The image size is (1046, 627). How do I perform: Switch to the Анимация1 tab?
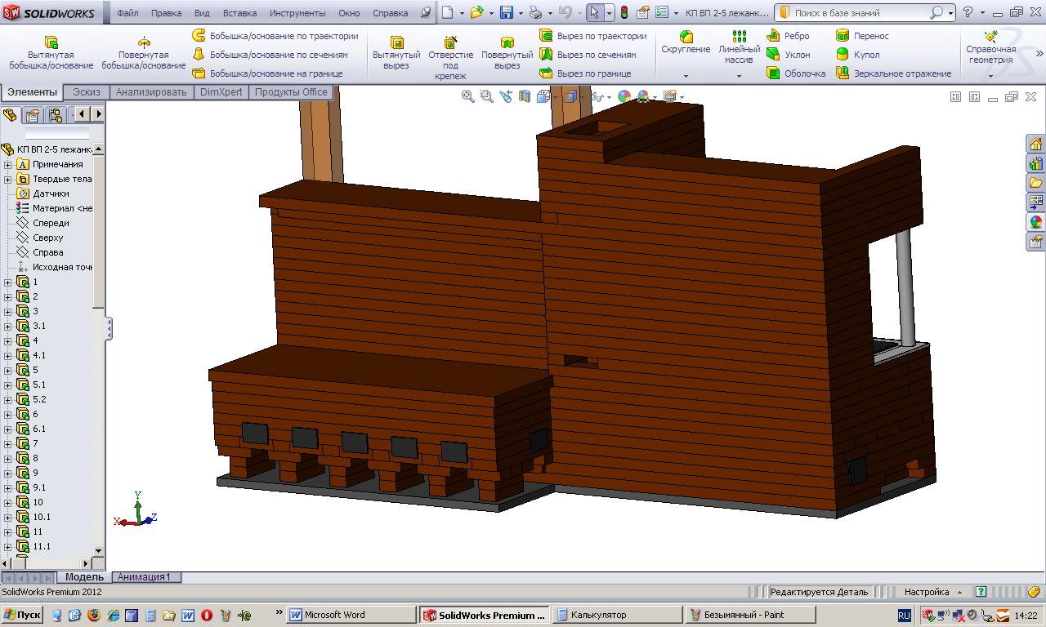pyautogui.click(x=145, y=577)
